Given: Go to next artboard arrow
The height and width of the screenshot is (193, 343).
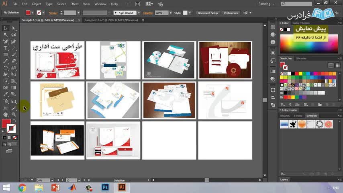Looking at the screenshot, I should (84, 180).
